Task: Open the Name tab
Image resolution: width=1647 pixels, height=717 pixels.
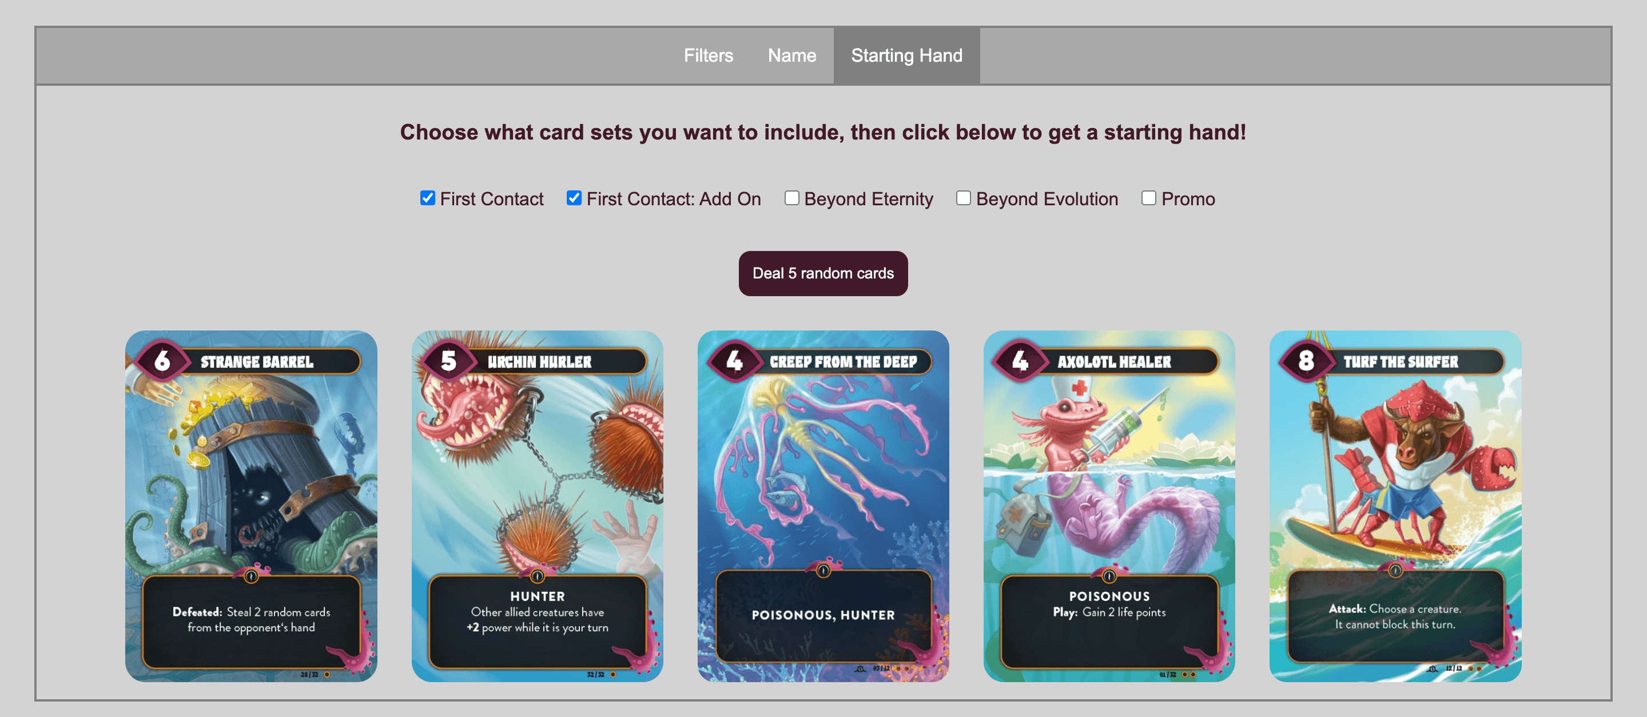Action: point(792,55)
